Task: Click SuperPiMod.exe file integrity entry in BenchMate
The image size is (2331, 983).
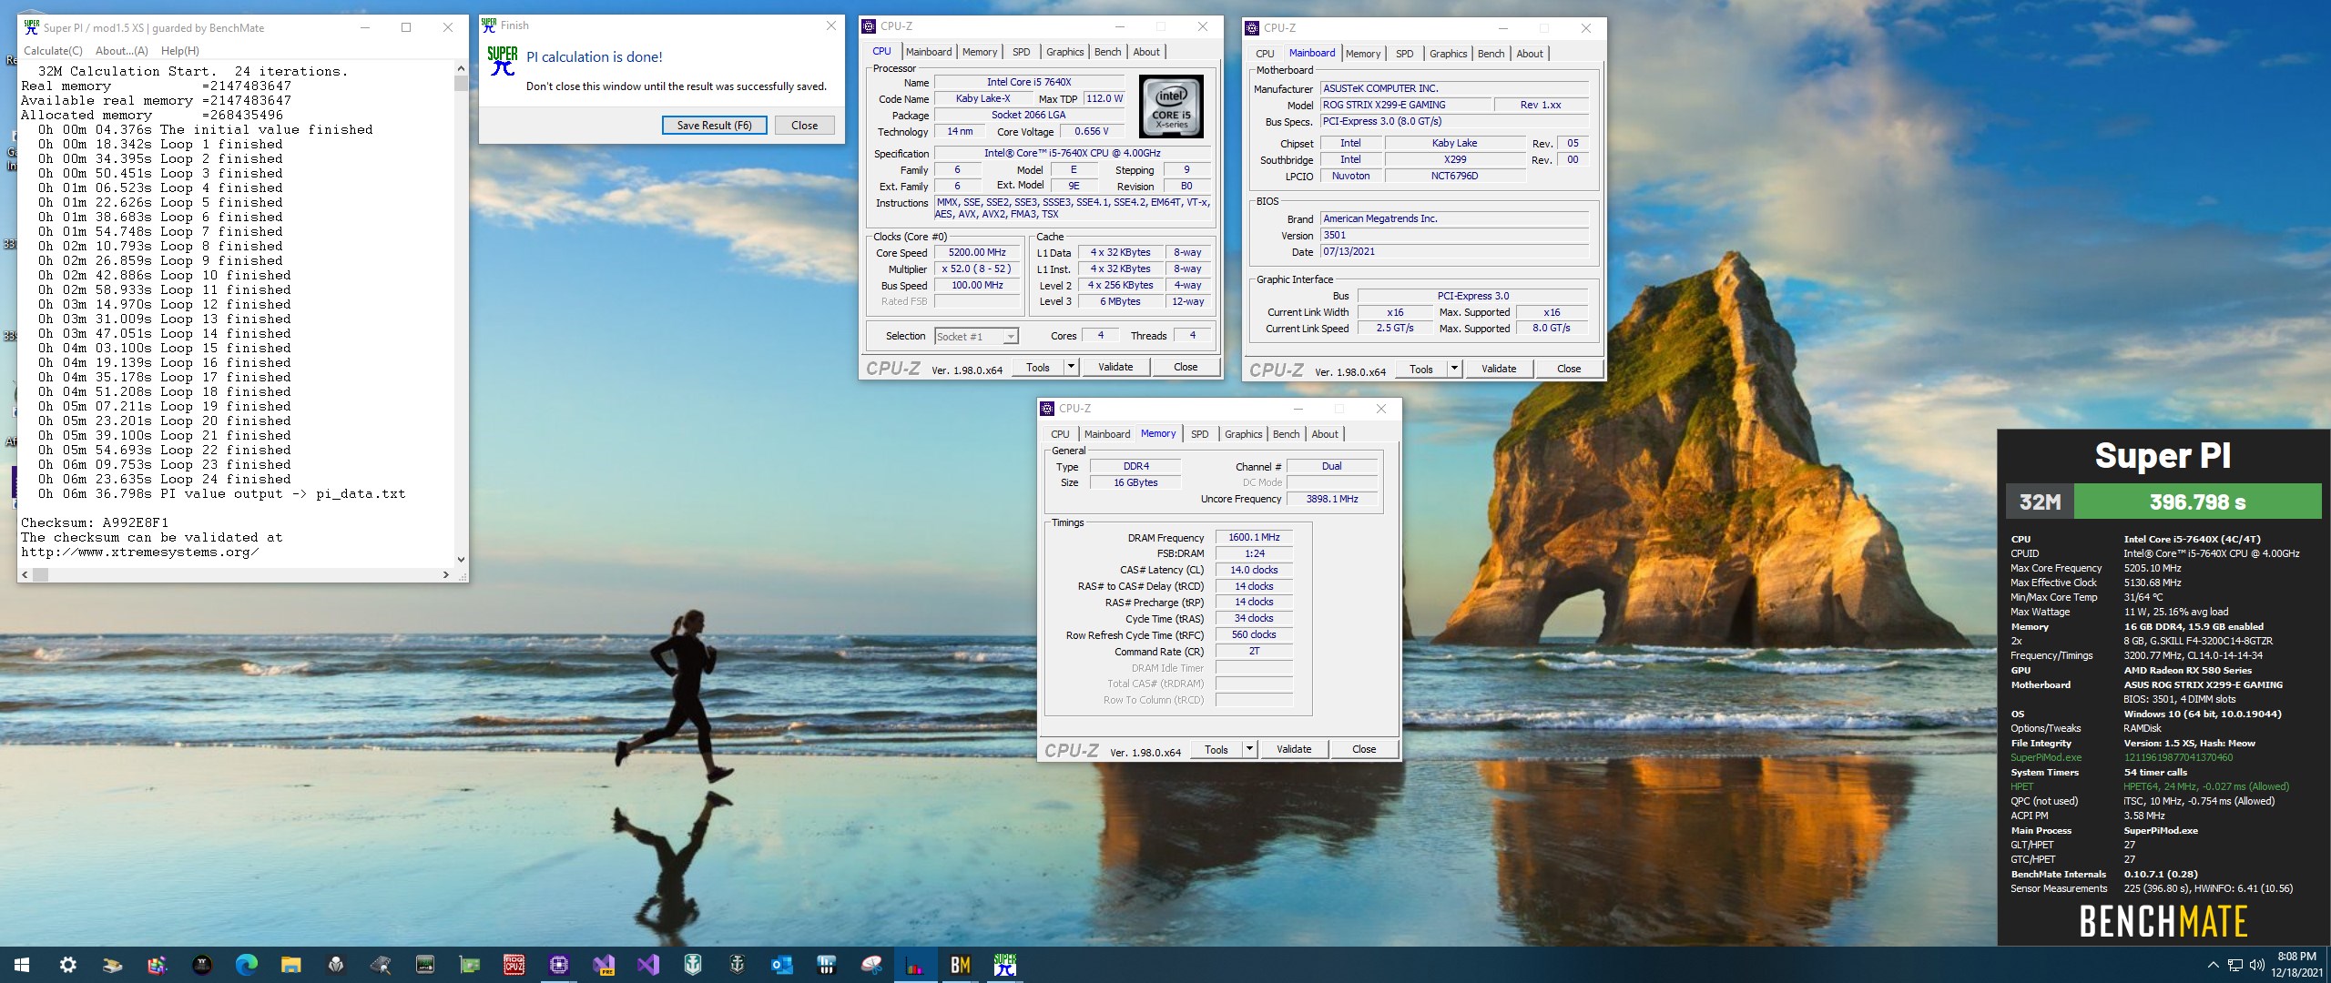Action: (x=2046, y=757)
